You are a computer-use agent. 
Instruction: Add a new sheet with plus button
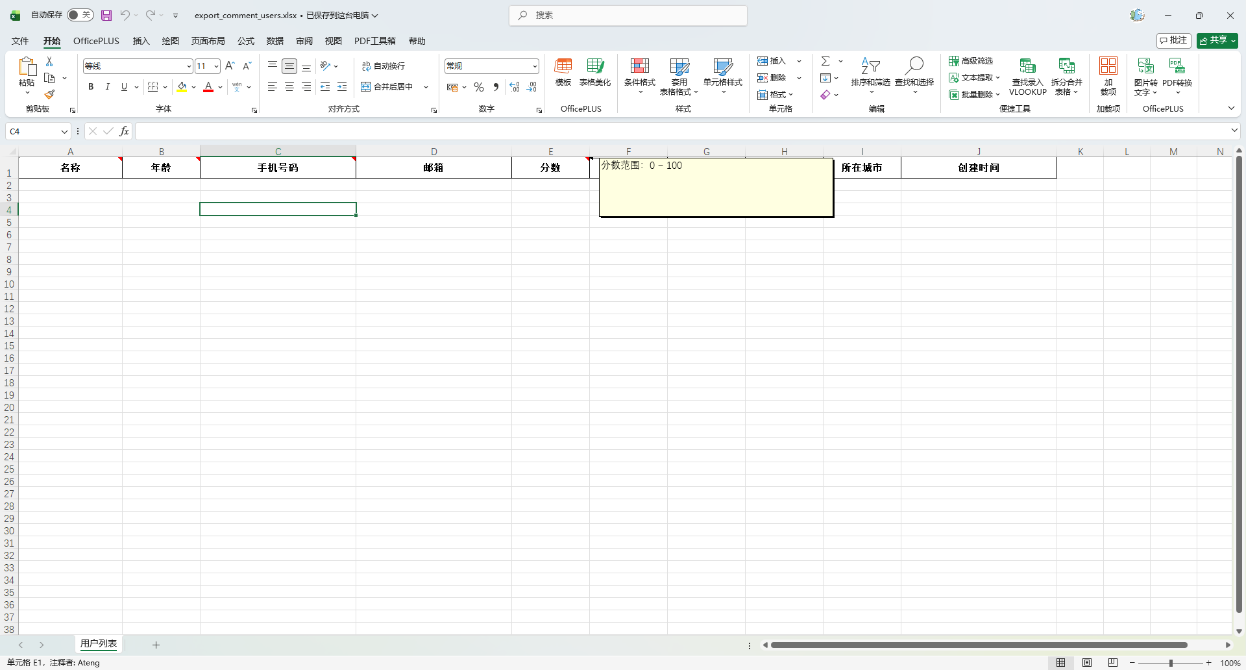pos(156,645)
